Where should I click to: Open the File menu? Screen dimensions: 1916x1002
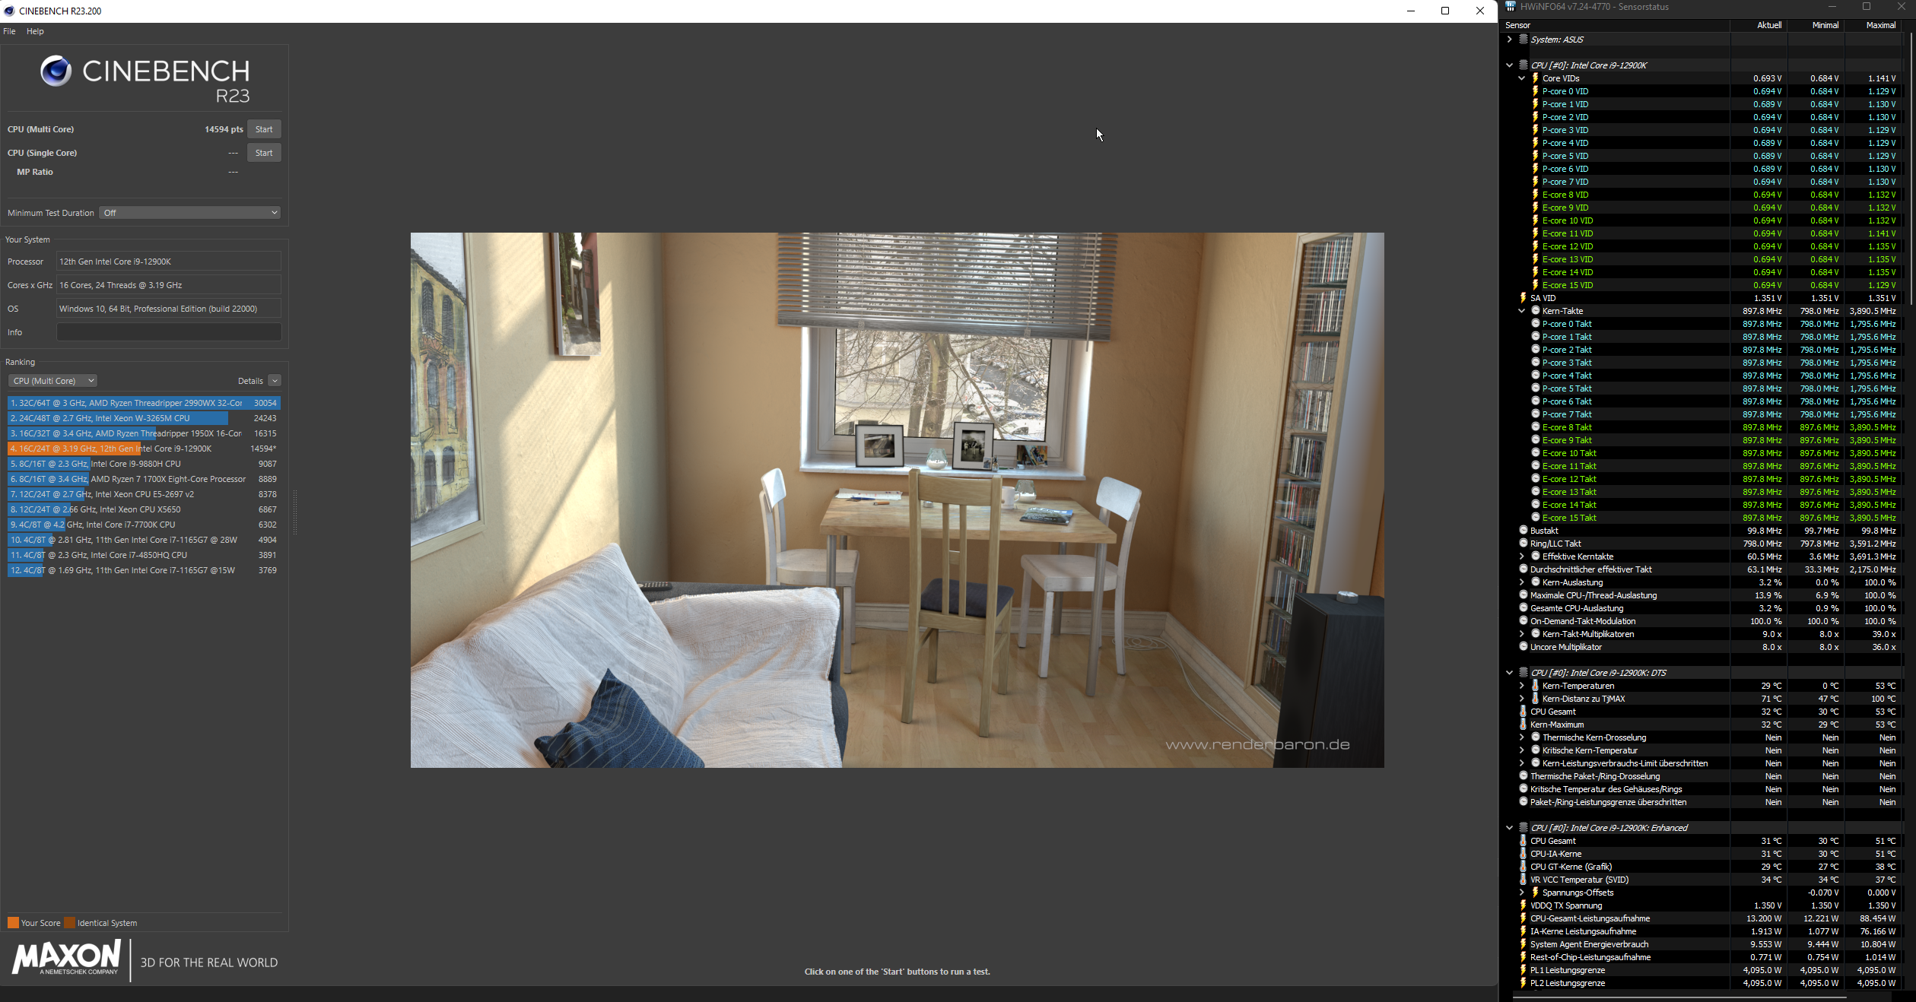click(x=9, y=31)
